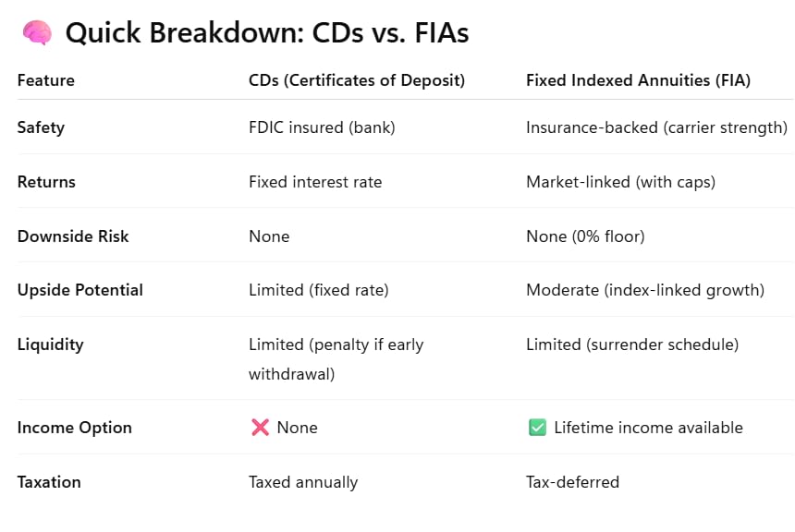Click the Tax-deferred cell
This screenshot has height=532, width=795.
coord(572,482)
